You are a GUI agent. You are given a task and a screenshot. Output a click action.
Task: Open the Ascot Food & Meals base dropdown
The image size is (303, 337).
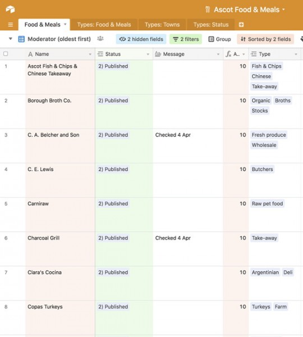[x=283, y=10]
